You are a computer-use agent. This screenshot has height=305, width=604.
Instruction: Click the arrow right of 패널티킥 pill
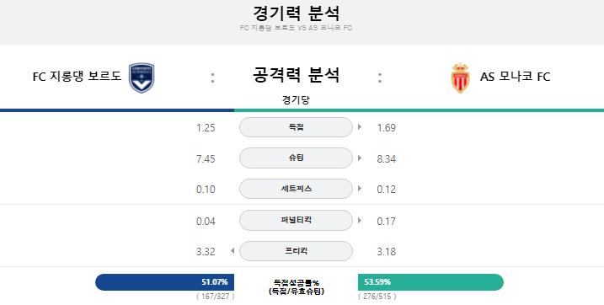pos(360,220)
